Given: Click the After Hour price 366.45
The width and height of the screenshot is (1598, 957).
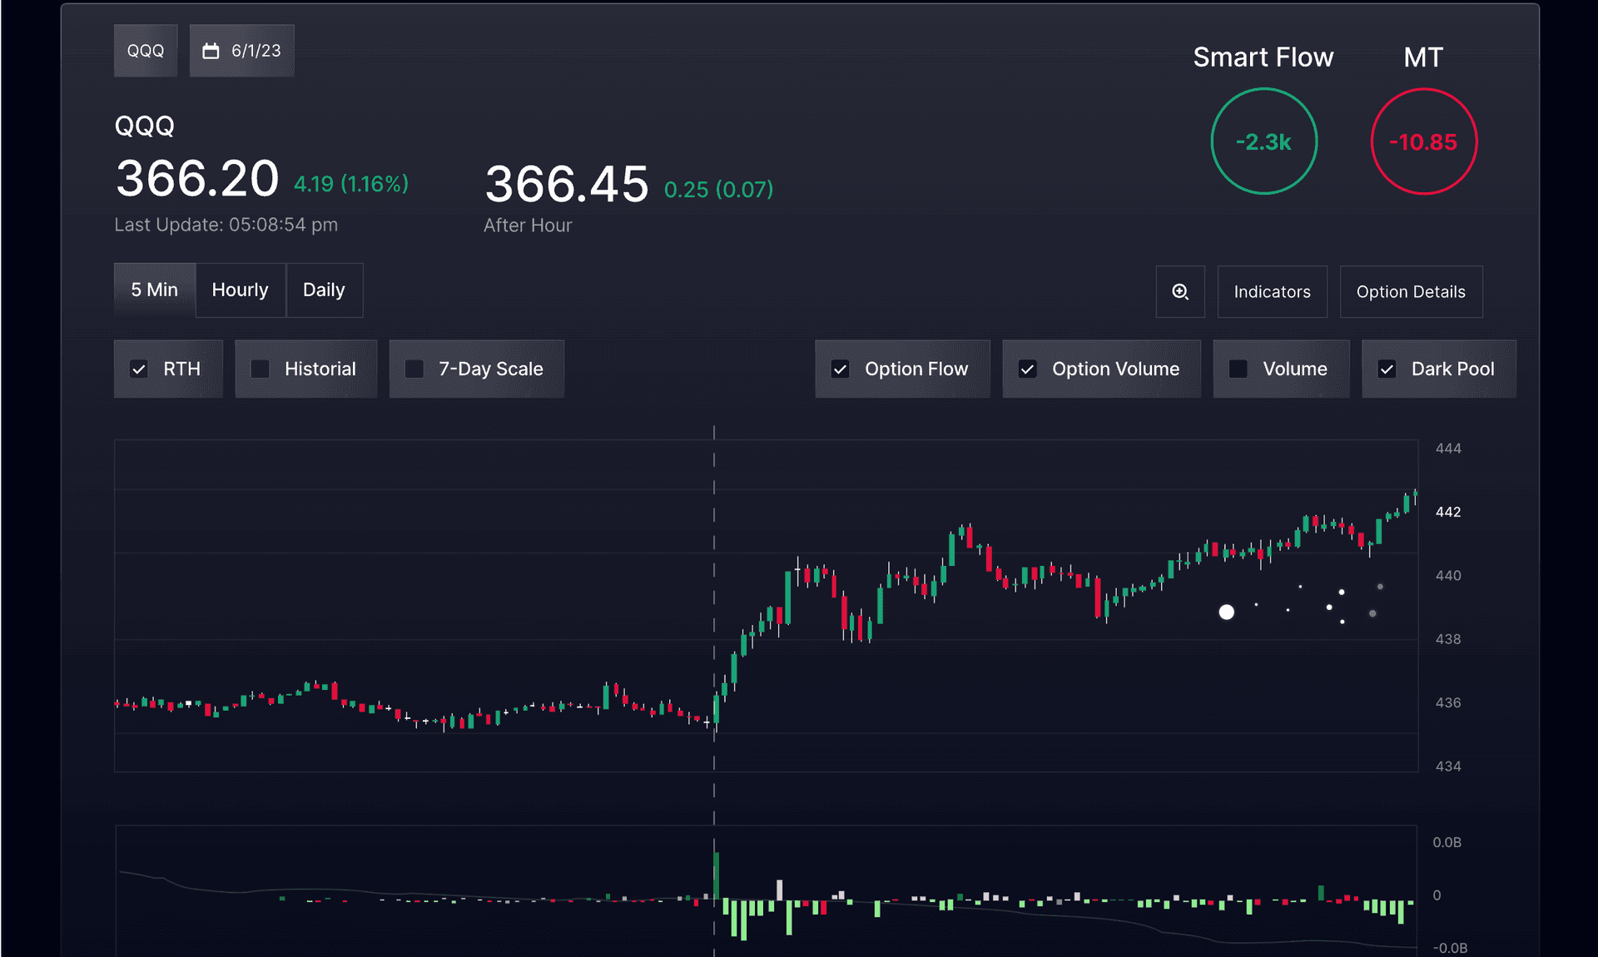Looking at the screenshot, I should coord(567,184).
